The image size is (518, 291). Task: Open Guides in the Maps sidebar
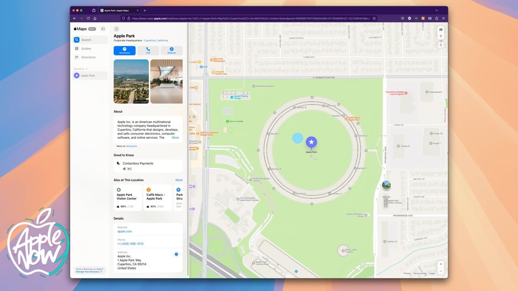[90, 48]
